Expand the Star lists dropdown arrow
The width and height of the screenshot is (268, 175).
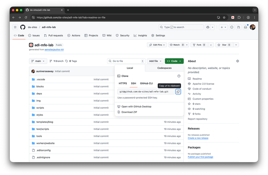(237, 45)
